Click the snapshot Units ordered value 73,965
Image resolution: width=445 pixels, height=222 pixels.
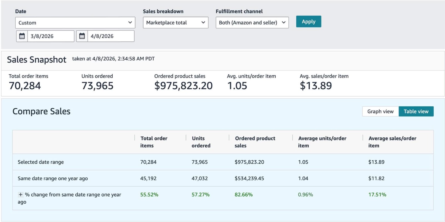coord(97,86)
